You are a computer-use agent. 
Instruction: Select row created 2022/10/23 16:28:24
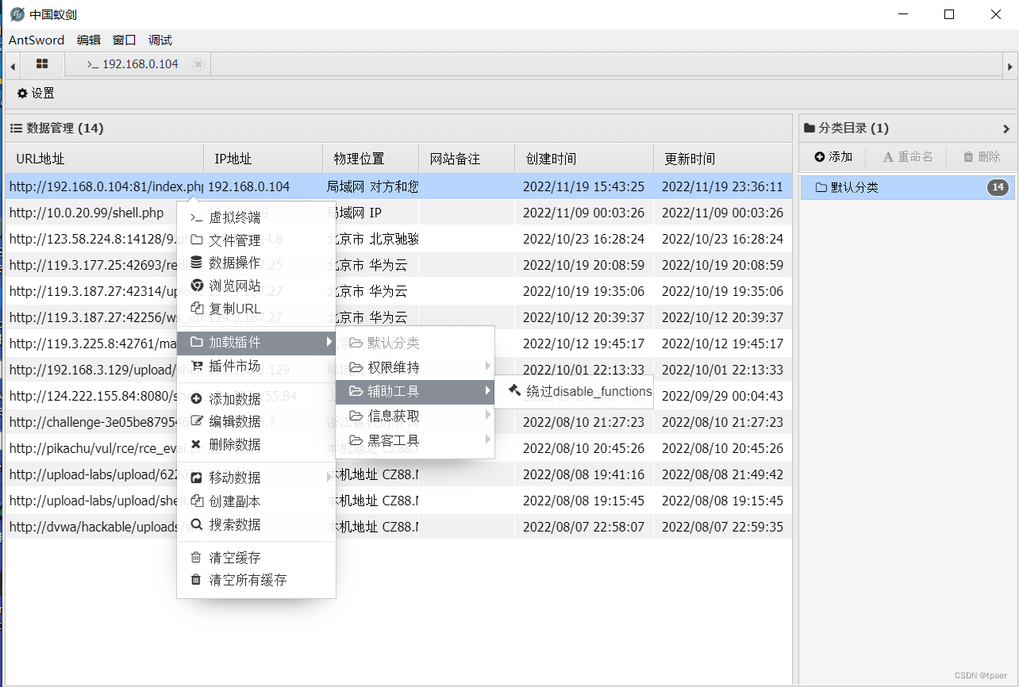[x=398, y=239]
